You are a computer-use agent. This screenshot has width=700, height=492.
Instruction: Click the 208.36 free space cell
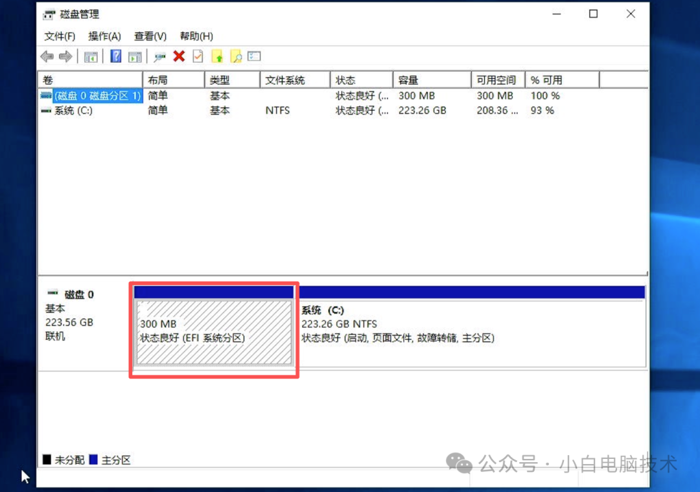coord(497,110)
